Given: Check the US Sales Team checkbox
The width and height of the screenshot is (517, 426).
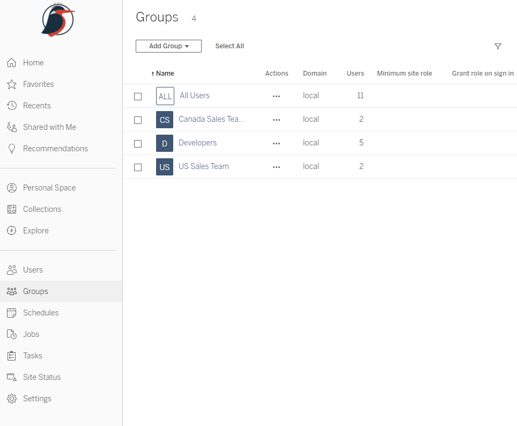Looking at the screenshot, I should pos(138,167).
